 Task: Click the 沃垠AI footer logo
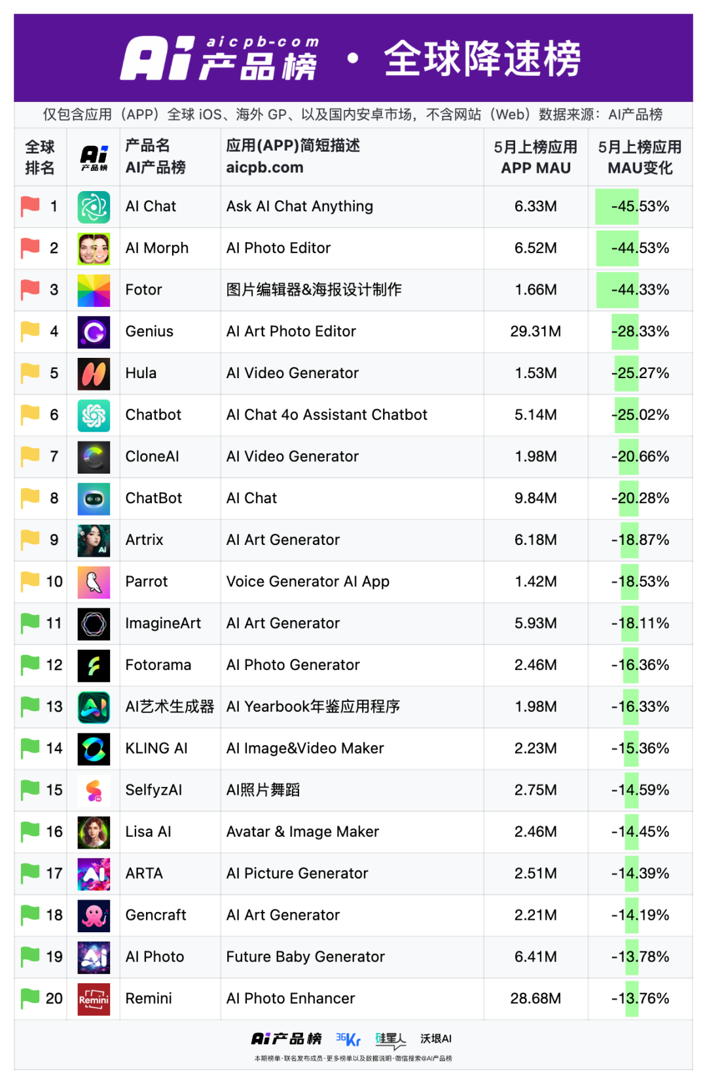coord(436,1038)
